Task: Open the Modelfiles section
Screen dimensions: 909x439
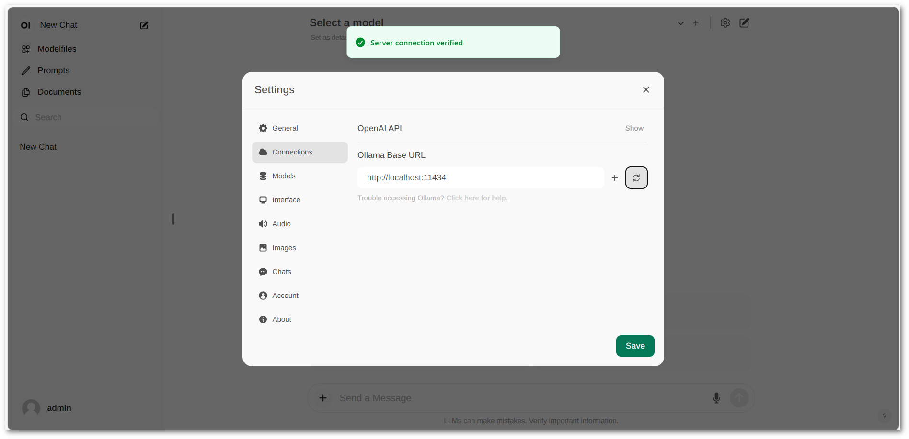Action: pos(57,48)
